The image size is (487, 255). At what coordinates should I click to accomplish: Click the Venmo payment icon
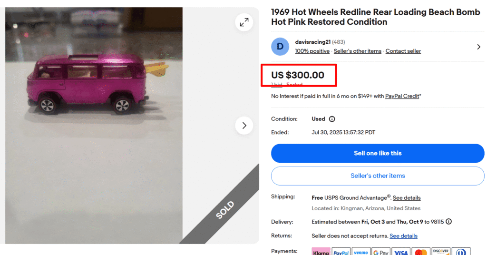(x=360, y=252)
